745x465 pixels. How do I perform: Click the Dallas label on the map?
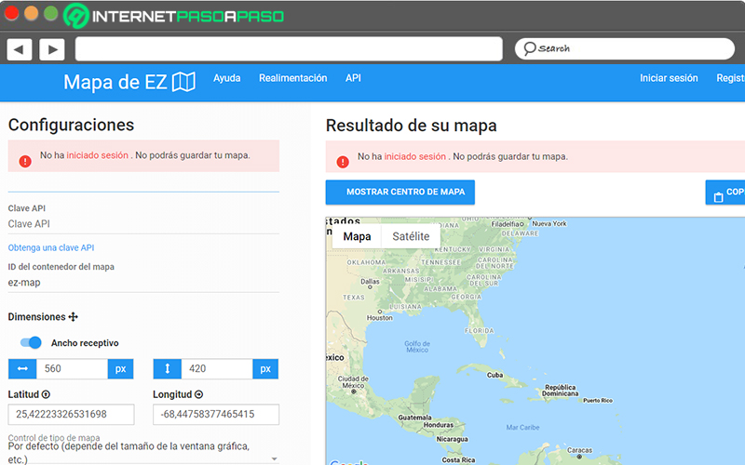click(x=370, y=282)
